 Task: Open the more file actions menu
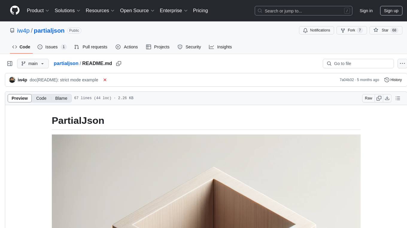point(403,64)
